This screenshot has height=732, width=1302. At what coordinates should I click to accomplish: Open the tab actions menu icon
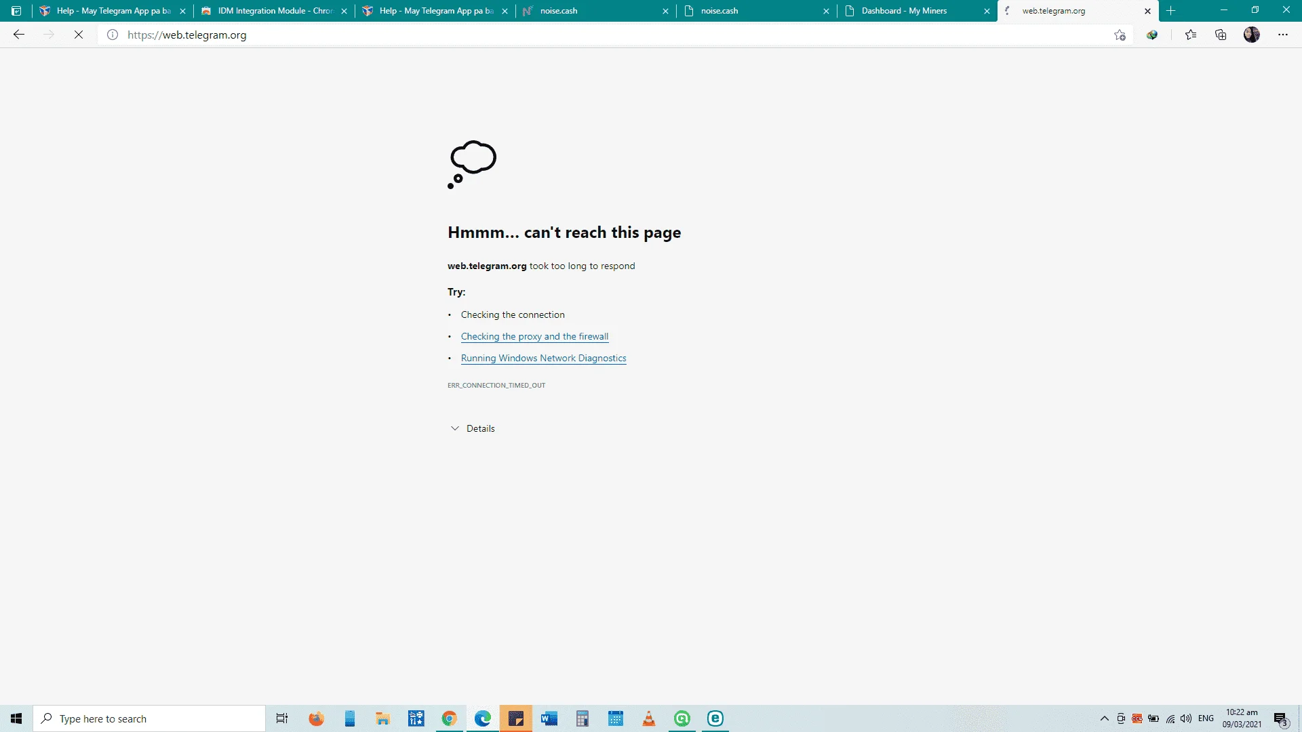point(16,11)
